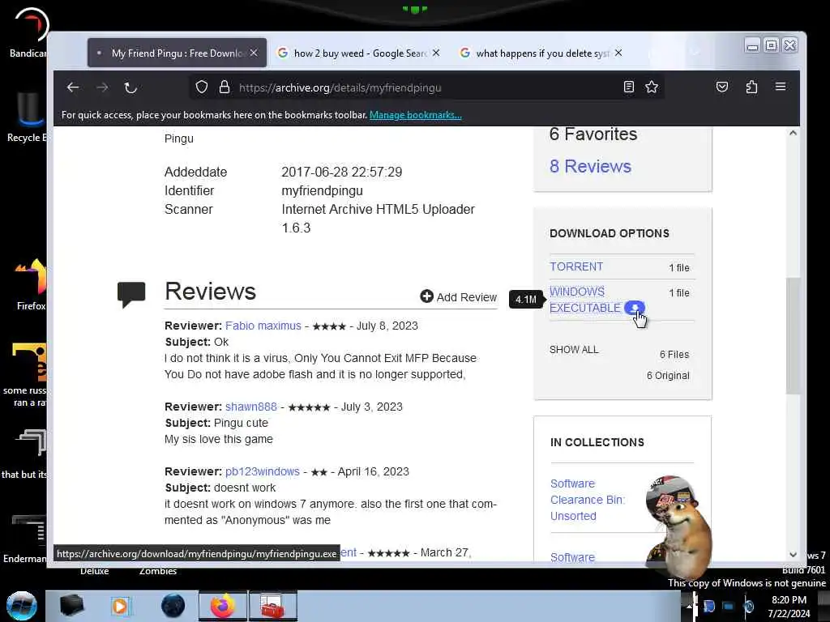The image size is (830, 622).
Task: Close the My Friend Pingu tab
Action: (254, 53)
